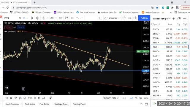190x107 pixels.
Task: Select the 1h timeframe button
Action: click(x=24, y=18)
